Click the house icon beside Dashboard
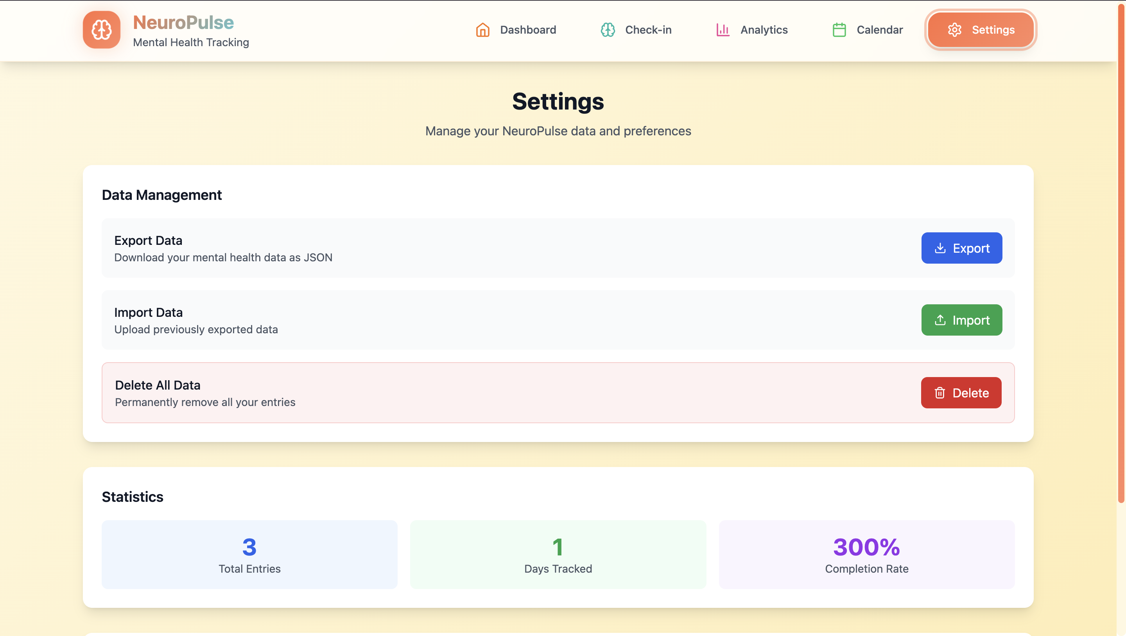 pos(482,30)
